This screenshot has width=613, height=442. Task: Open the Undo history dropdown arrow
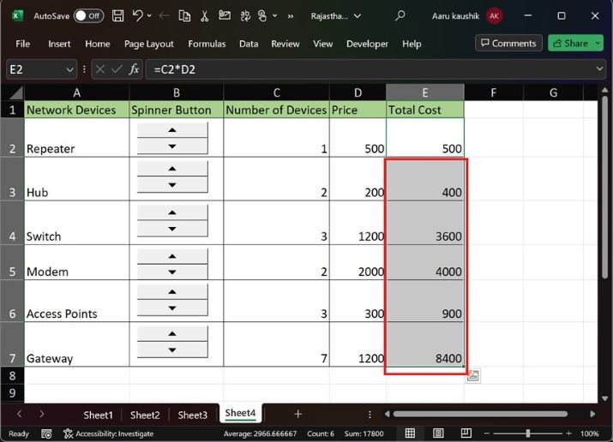149,16
